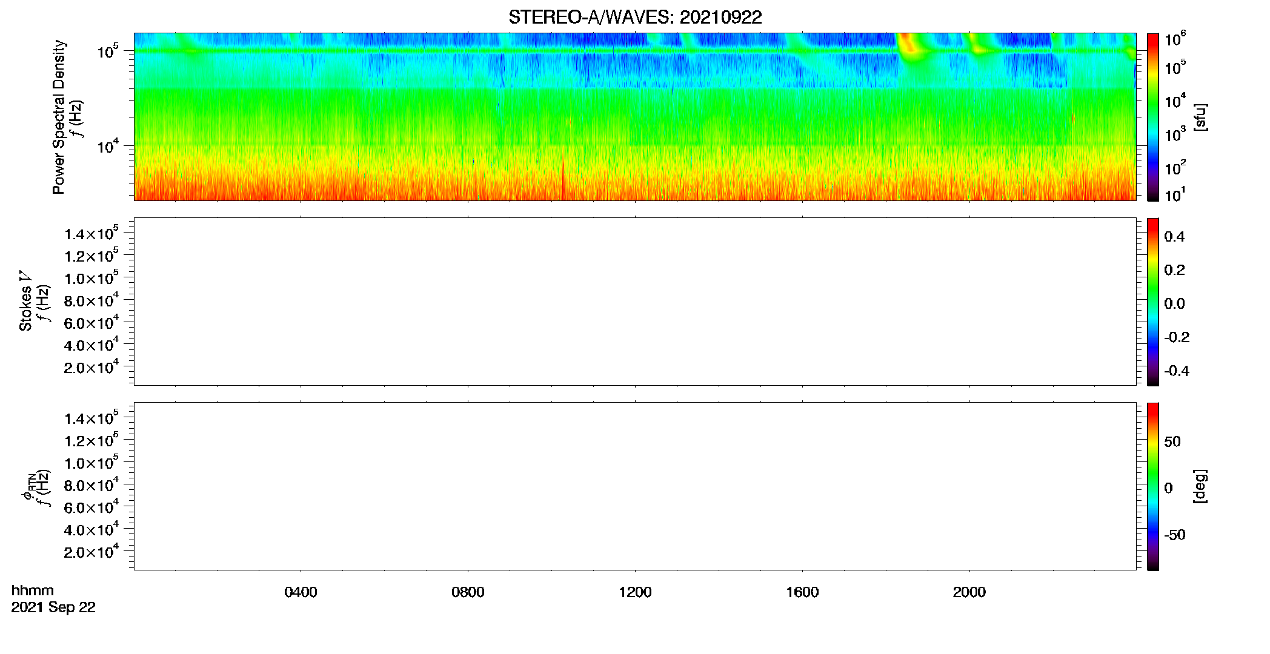Click the Power Spectral Density color bar
The width and height of the screenshot is (1270, 654).
[x=1152, y=117]
